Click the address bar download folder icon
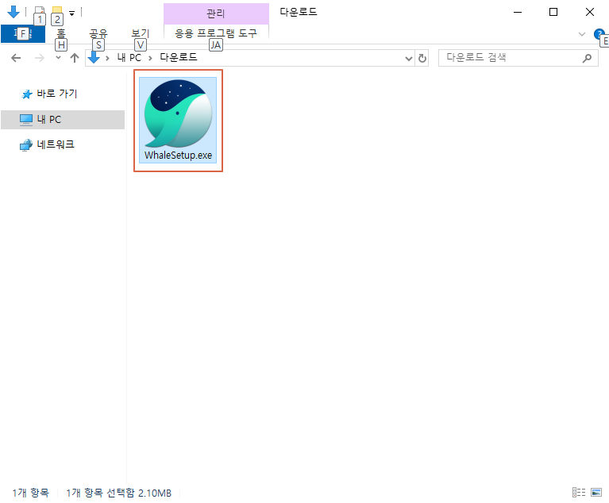The height and width of the screenshot is (503, 609). tap(94, 57)
